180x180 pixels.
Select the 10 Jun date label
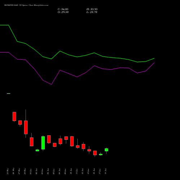71,171
